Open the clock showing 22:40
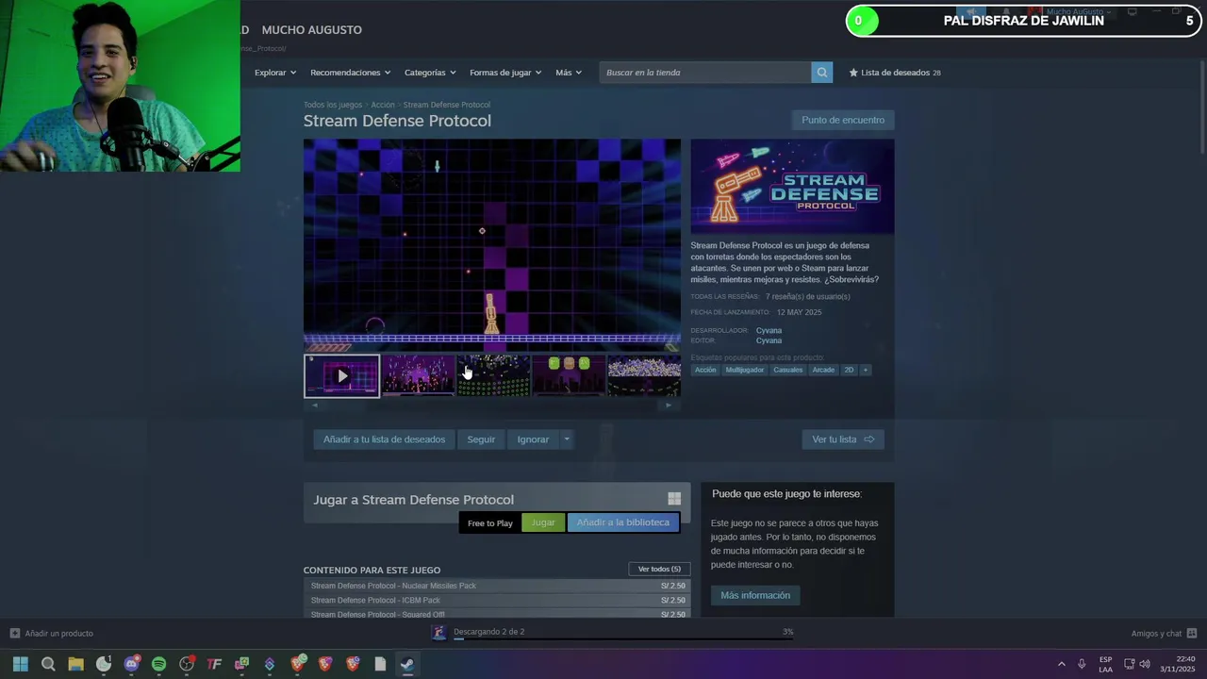This screenshot has height=679, width=1207. tap(1178, 664)
